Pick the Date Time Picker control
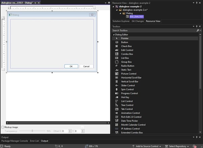Screen dimensions: 203x148 point(129,121)
